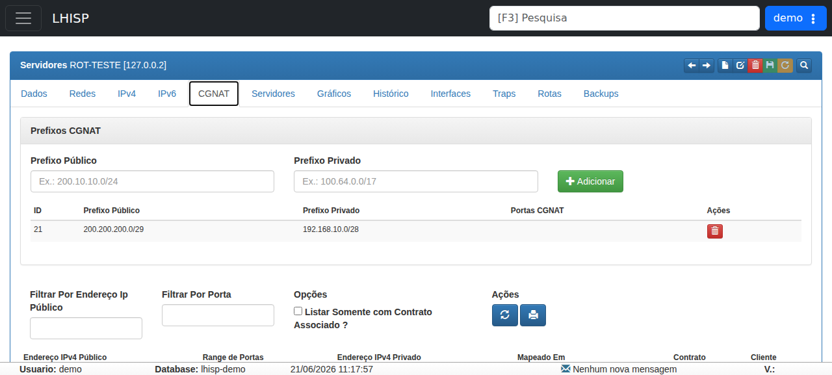This screenshot has width=832, height=375.
Task: Click the Contrato column header
Action: tap(690, 357)
